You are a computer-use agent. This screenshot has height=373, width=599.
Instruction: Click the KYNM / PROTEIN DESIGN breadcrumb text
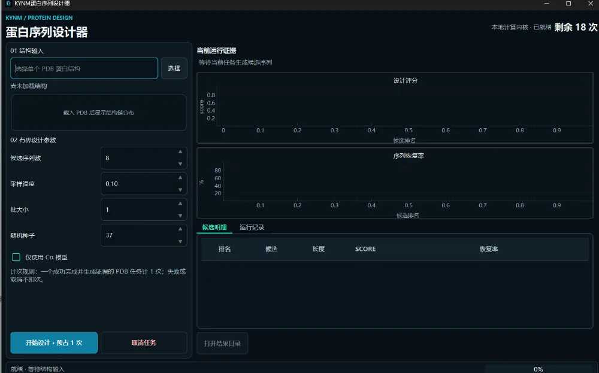coord(39,18)
